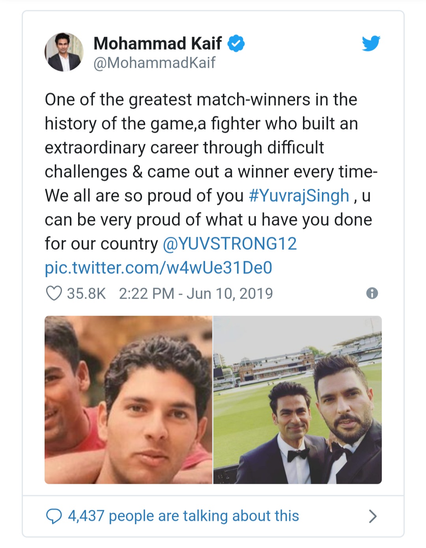This screenshot has height=548, width=426.
Task: Click the Twitter bird logo
Action: [x=371, y=43]
